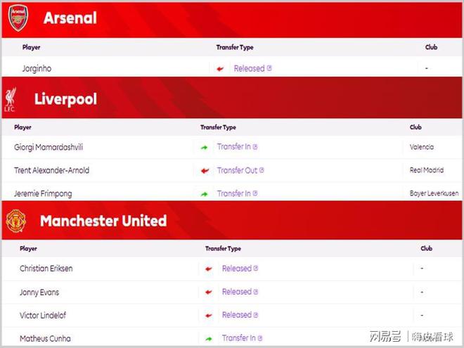Click green arrow in Giorgi Mamardashvili row
This screenshot has width=464, height=348.
[205, 147]
